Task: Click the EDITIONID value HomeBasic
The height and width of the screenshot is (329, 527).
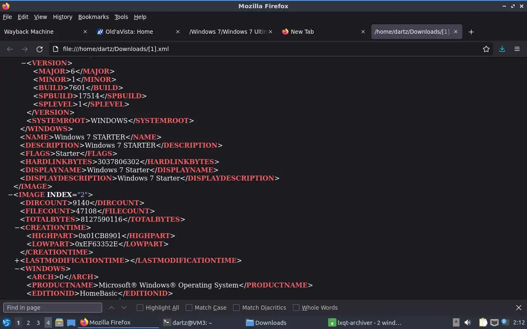Action: click(x=99, y=293)
